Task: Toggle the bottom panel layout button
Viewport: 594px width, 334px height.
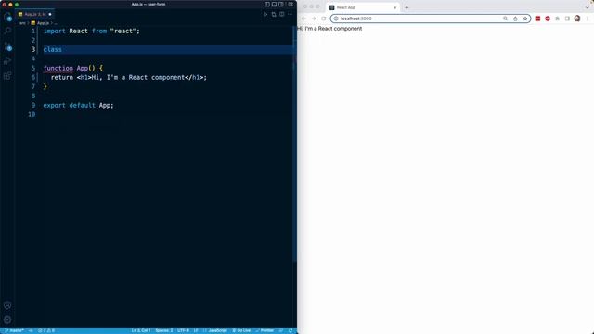Action: pyautogui.click(x=275, y=4)
